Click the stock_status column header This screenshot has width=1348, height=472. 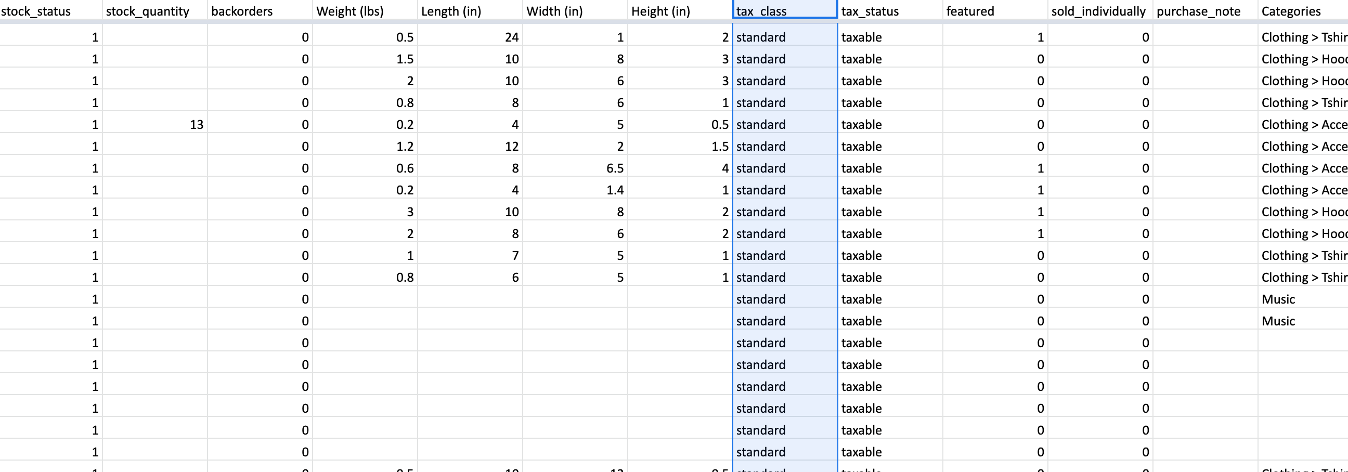point(51,11)
